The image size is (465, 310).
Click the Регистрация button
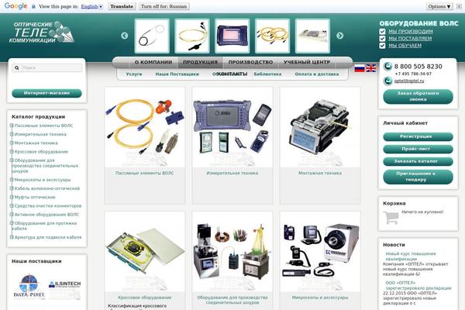click(418, 136)
